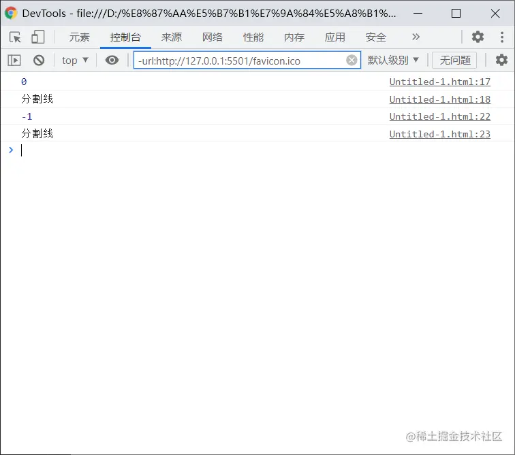Select the 分割线 message from line 18
Viewport: 515px width, 455px height.
tap(37, 99)
